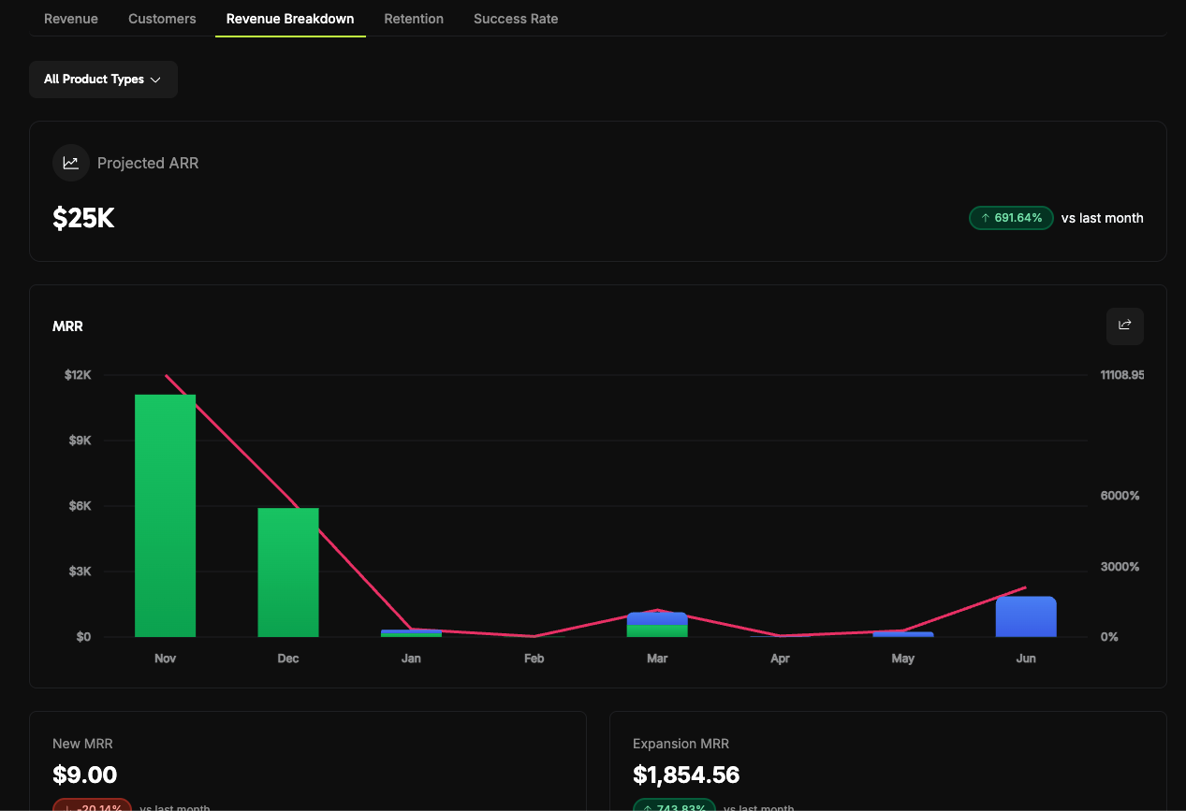Open the Customers tab
The height and width of the screenshot is (811, 1186).
coord(162,19)
